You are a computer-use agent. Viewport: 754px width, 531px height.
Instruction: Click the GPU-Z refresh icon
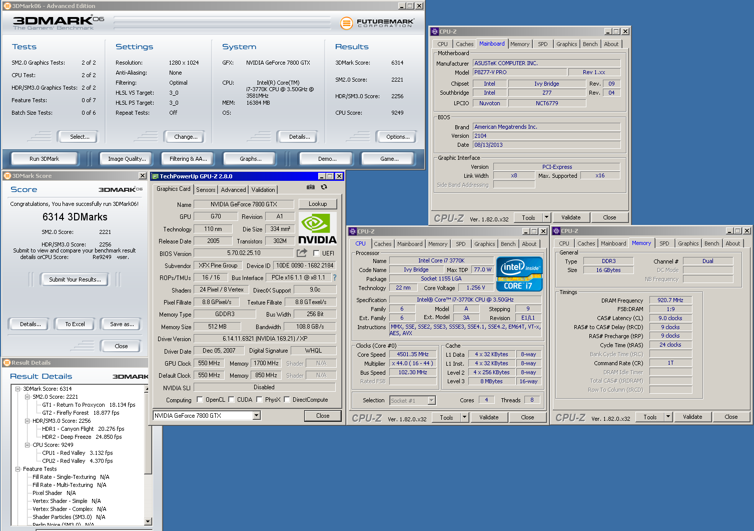point(324,187)
